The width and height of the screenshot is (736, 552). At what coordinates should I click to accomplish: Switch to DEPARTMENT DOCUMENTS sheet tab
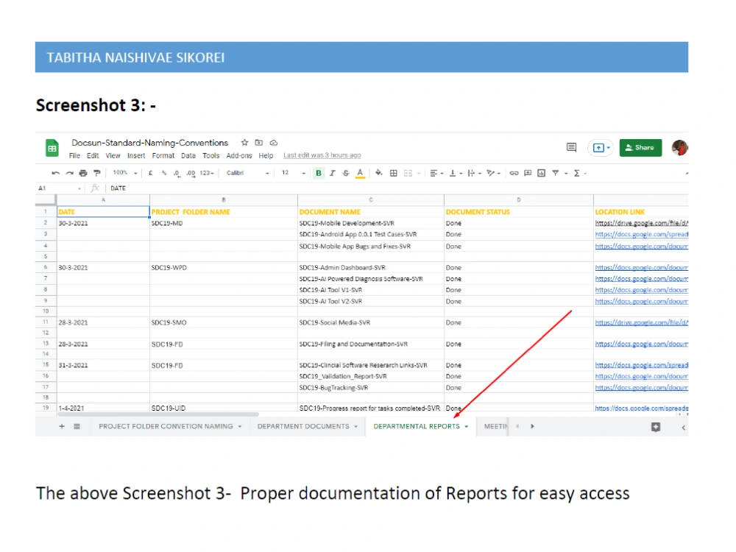point(303,426)
